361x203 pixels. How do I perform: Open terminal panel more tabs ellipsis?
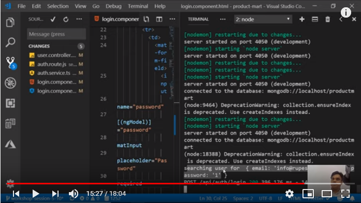click(223, 19)
